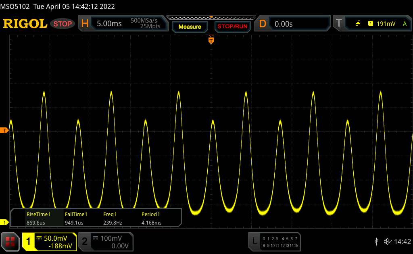The image size is (413, 254).
Task: Click the trigger source channel 1 badge
Action: pyautogui.click(x=370, y=24)
